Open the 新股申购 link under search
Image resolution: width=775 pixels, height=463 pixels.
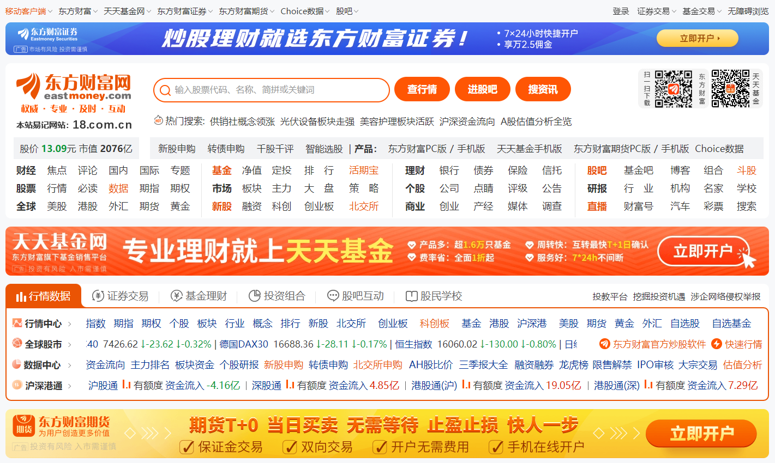point(177,149)
